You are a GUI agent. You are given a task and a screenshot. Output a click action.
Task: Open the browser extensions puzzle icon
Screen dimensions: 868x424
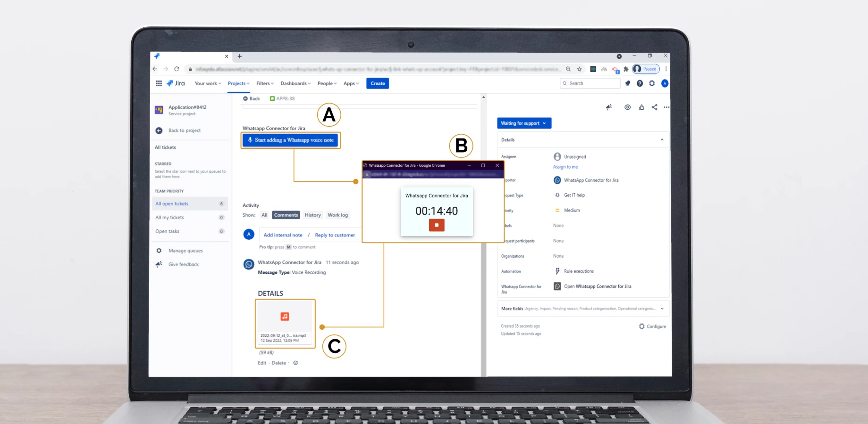tap(626, 69)
